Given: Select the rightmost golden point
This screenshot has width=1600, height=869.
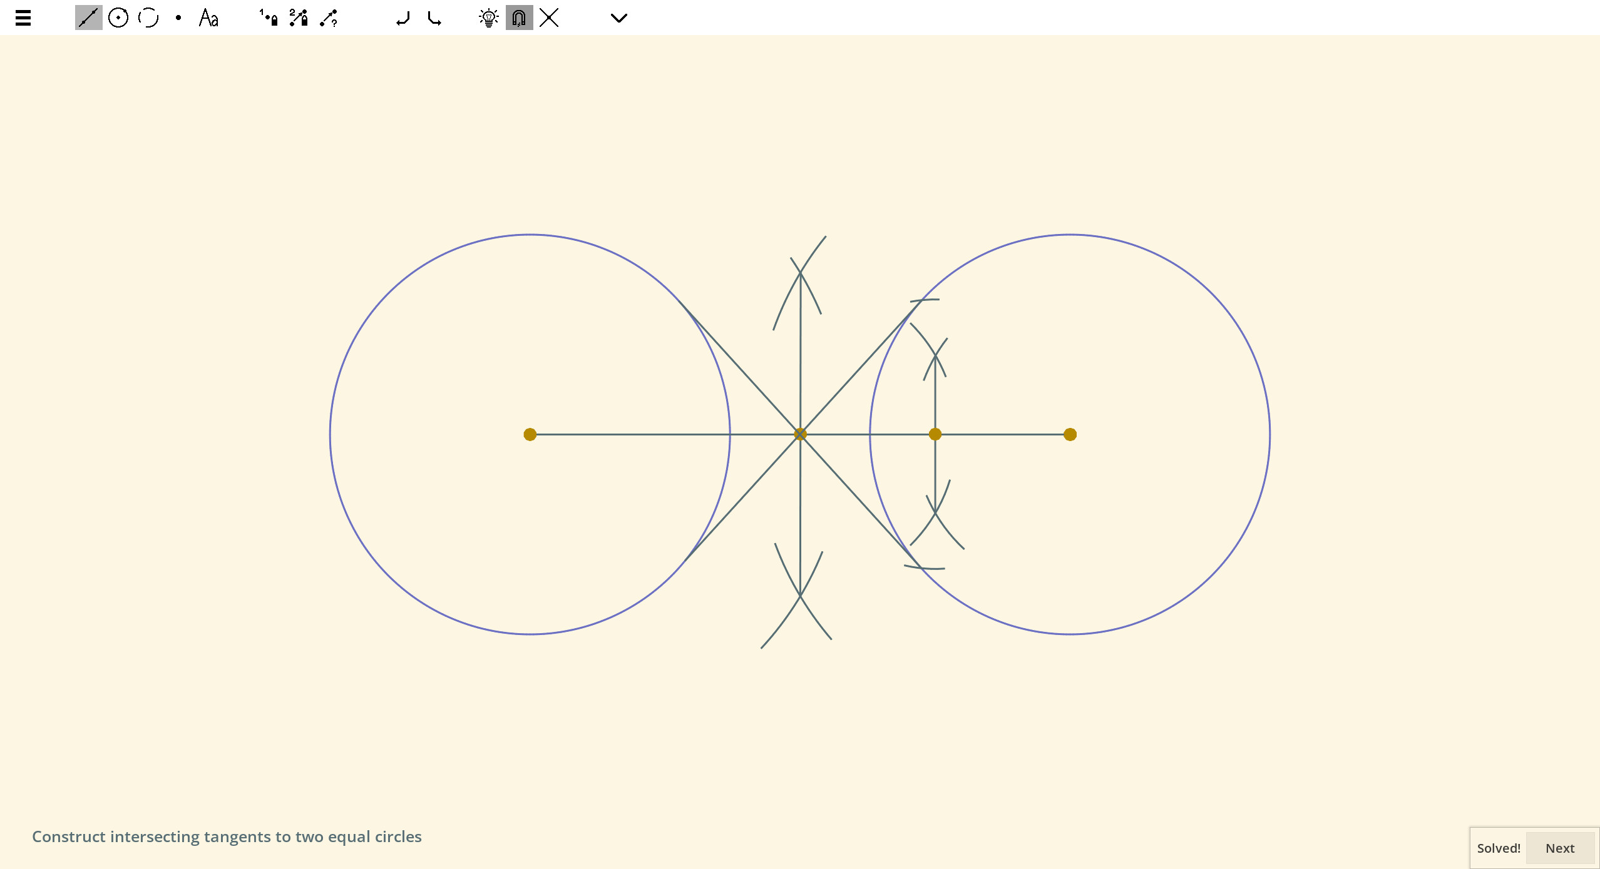Looking at the screenshot, I should [x=1070, y=434].
